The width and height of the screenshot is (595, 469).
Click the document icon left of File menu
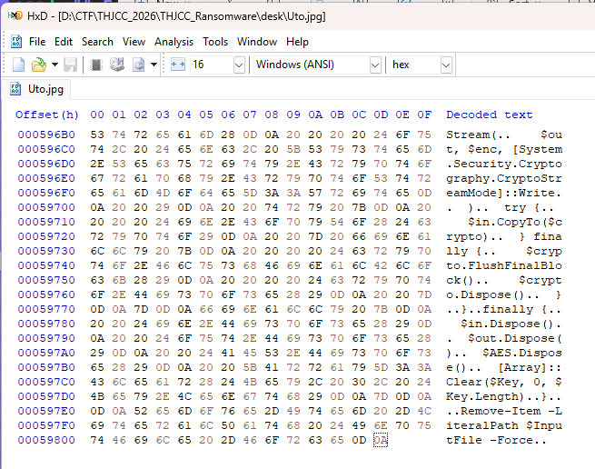point(16,41)
